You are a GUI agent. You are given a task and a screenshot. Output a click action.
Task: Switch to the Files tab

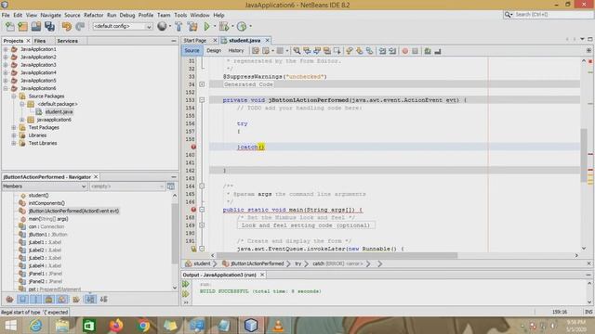pos(39,41)
